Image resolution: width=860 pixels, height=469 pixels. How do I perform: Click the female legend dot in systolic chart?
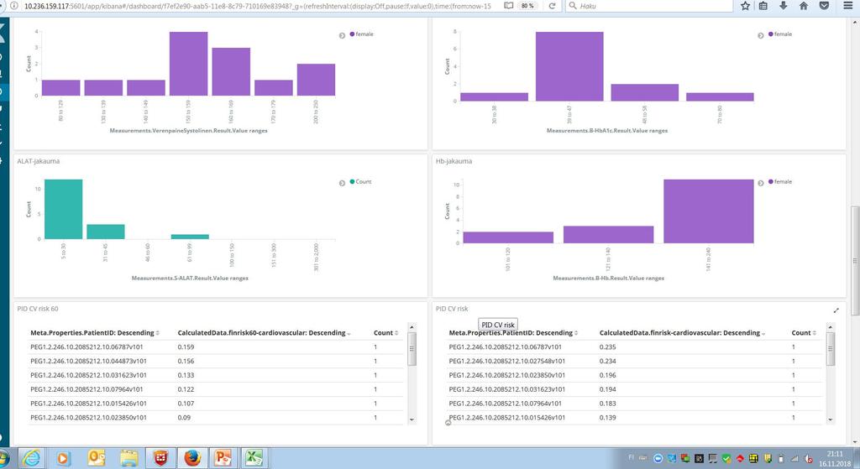coord(352,34)
